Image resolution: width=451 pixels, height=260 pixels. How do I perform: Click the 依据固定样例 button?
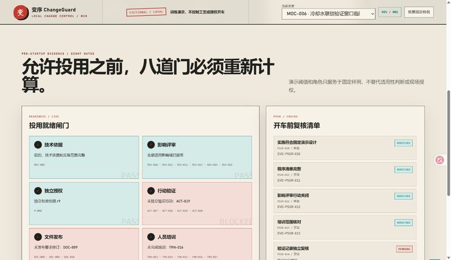click(x=419, y=12)
